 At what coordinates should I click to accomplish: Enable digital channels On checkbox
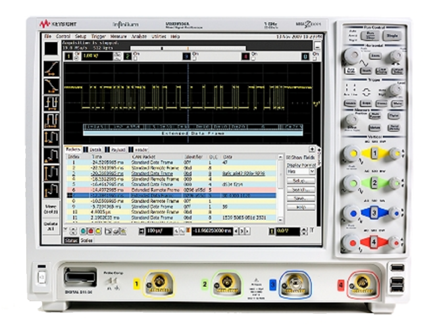(315, 59)
